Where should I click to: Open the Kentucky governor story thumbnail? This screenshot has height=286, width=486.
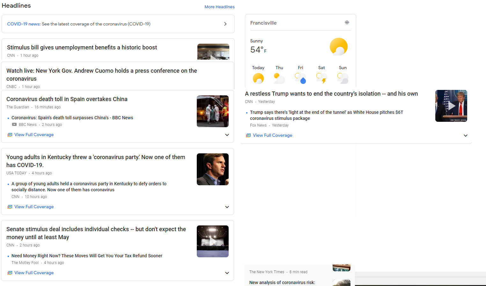coord(213,169)
